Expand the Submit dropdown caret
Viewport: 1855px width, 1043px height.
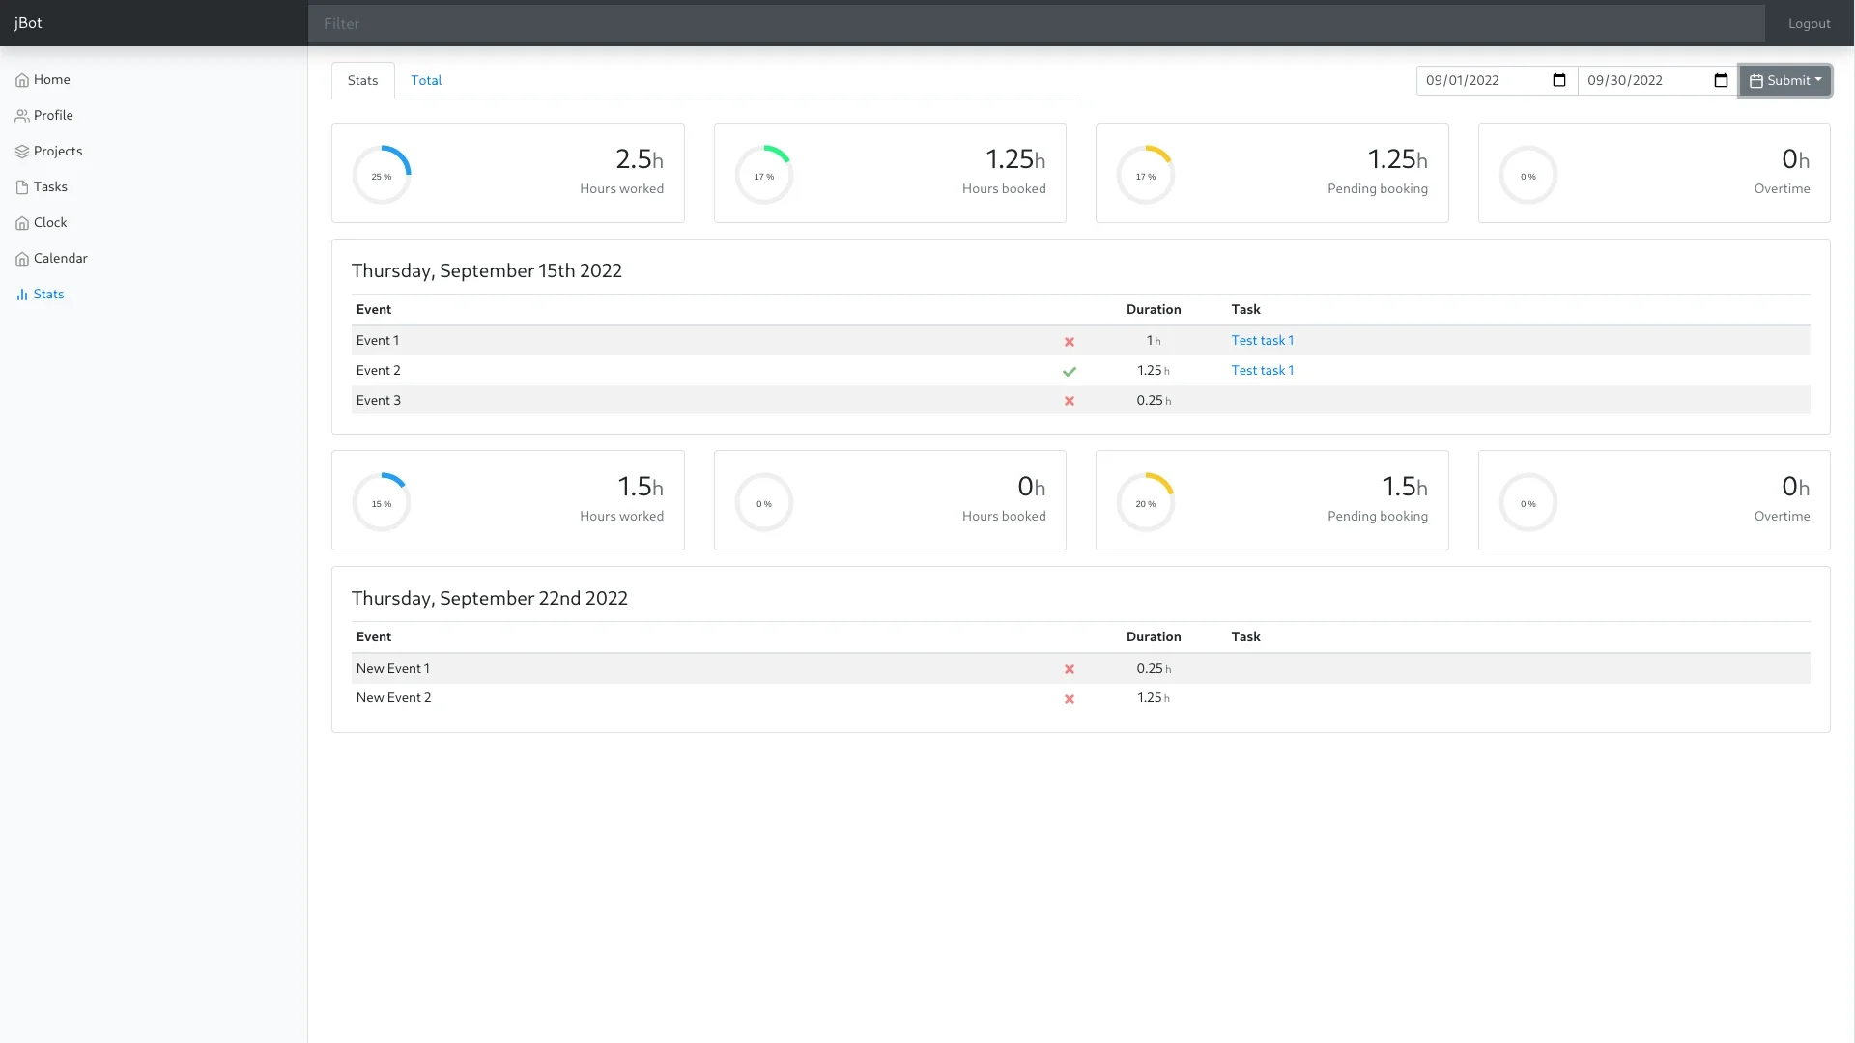click(1818, 80)
